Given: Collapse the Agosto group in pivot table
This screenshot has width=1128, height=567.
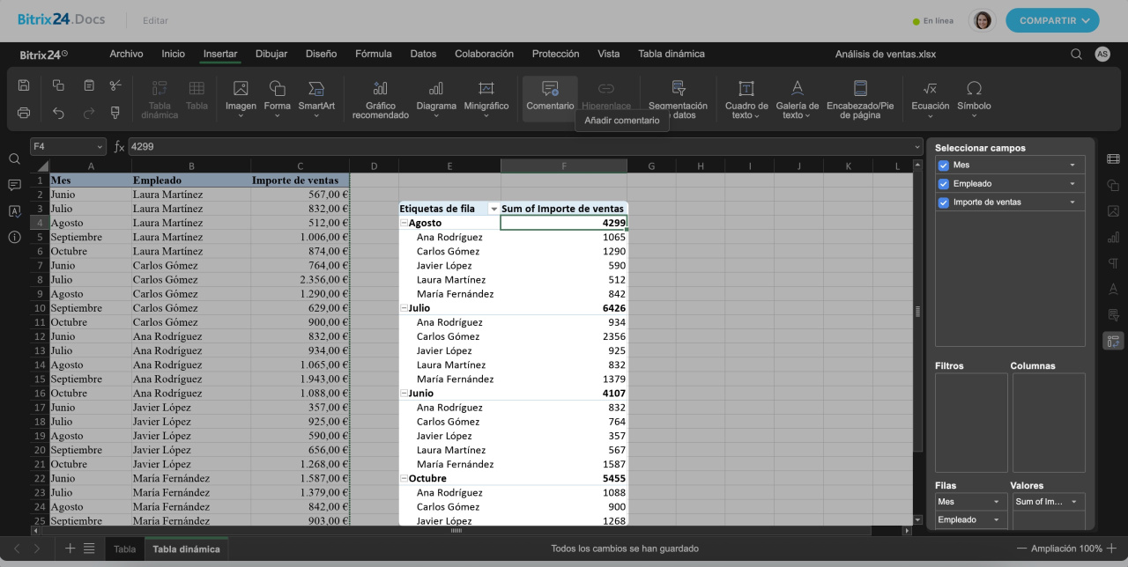Looking at the screenshot, I should coord(404,224).
